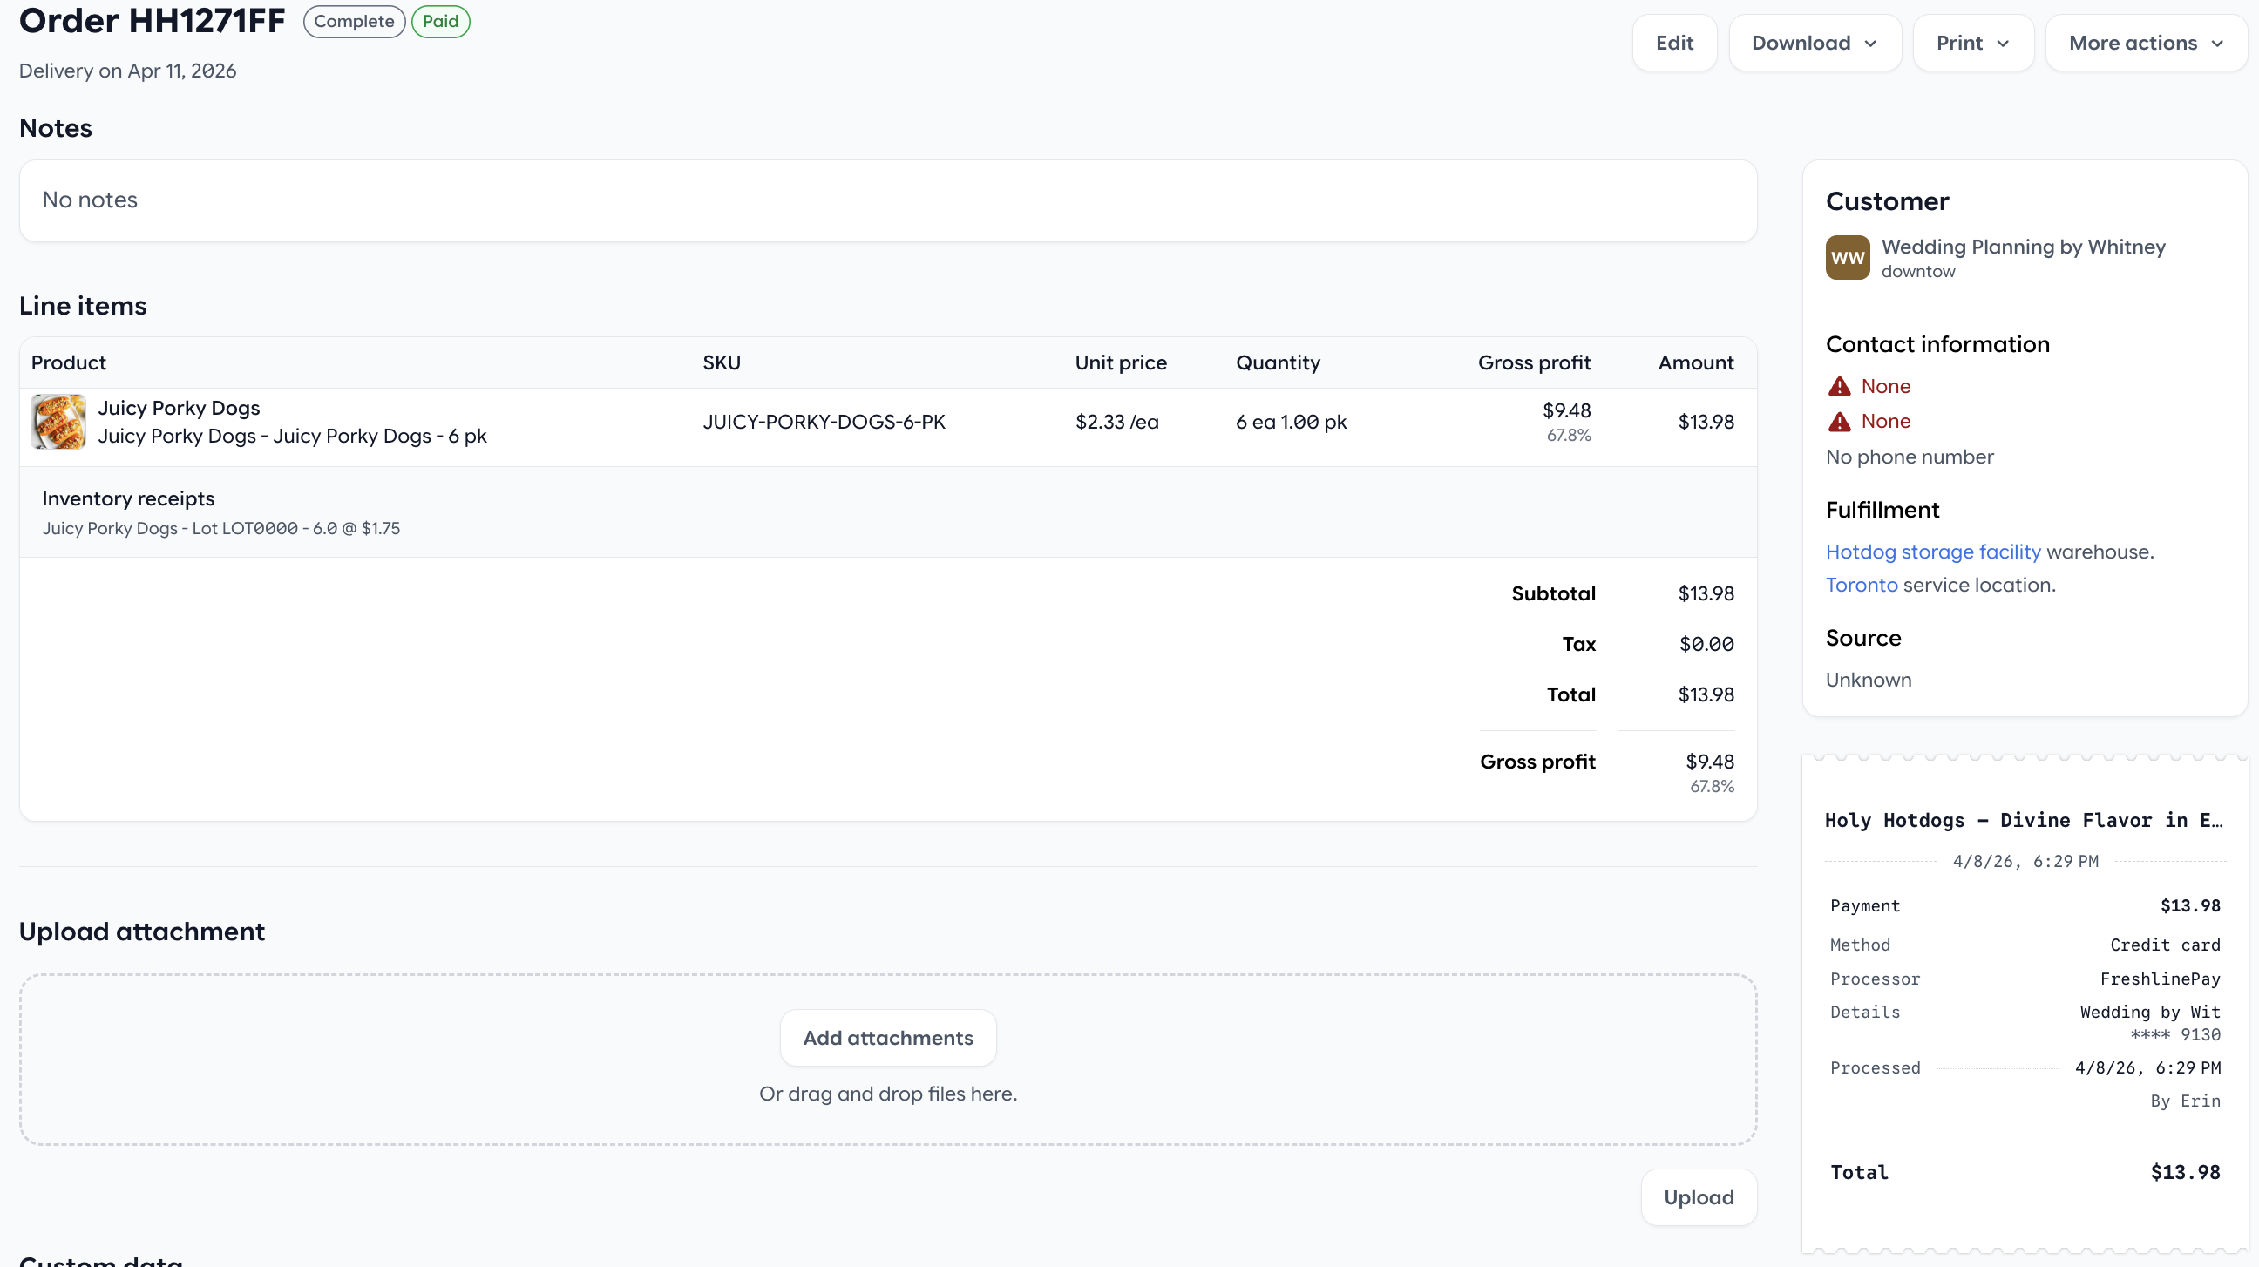Image resolution: width=2259 pixels, height=1267 pixels.
Task: Open the Print dropdown menu
Action: click(x=1972, y=44)
